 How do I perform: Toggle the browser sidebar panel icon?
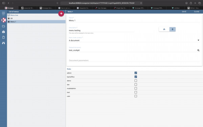(4, 3)
